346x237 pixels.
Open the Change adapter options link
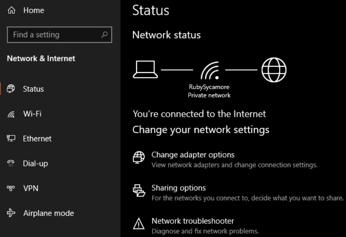pyautogui.click(x=193, y=155)
